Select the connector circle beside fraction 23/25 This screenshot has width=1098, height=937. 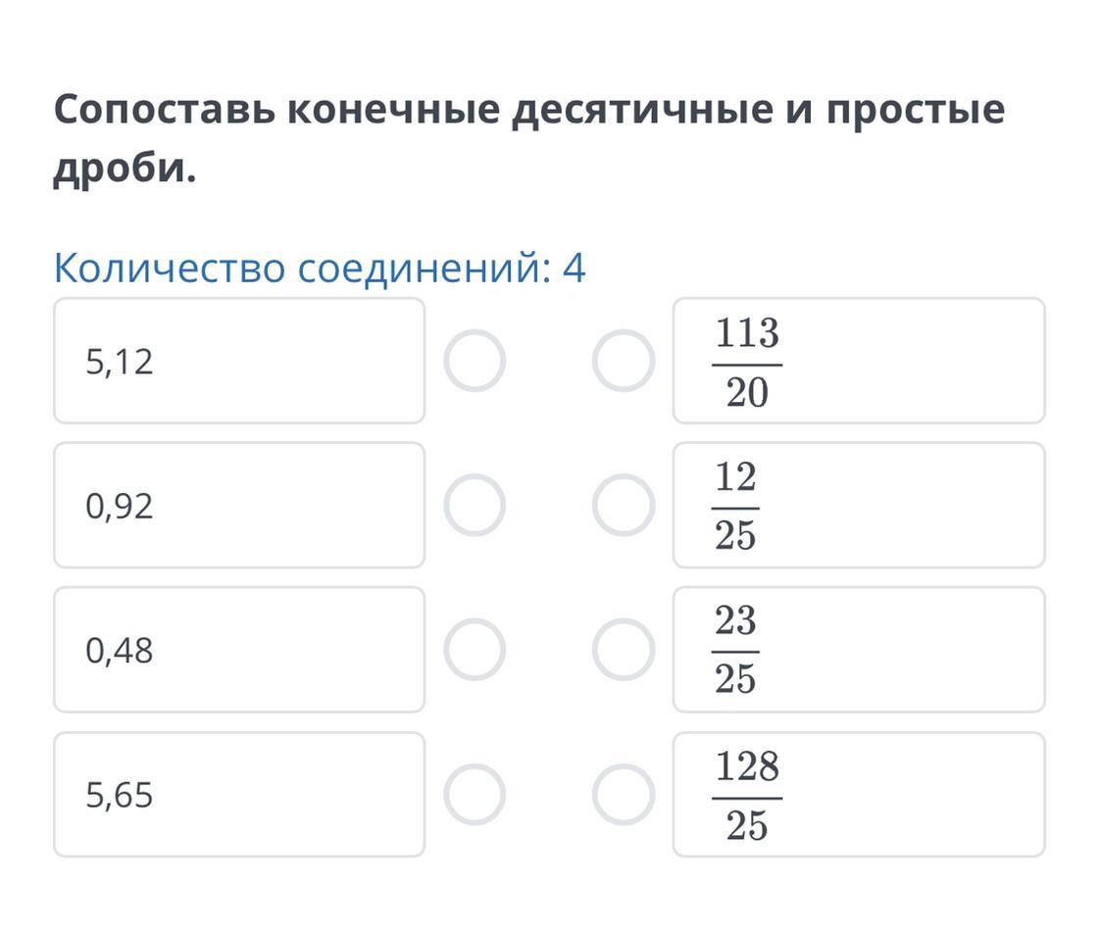[x=624, y=650]
